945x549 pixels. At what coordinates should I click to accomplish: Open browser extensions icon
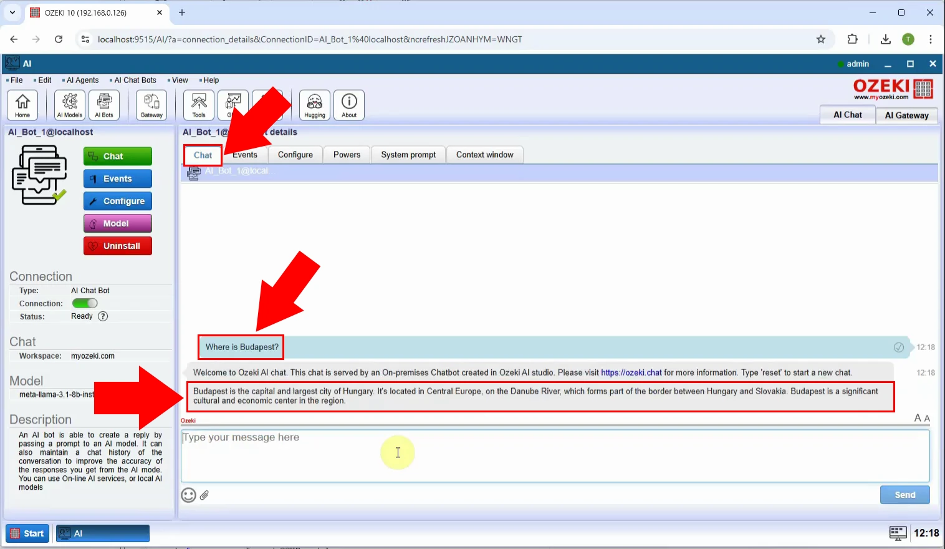coord(852,39)
